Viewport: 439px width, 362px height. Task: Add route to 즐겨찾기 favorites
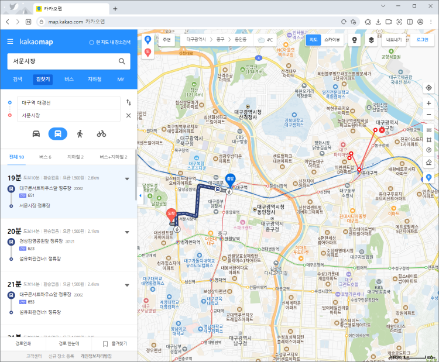click(x=115, y=343)
